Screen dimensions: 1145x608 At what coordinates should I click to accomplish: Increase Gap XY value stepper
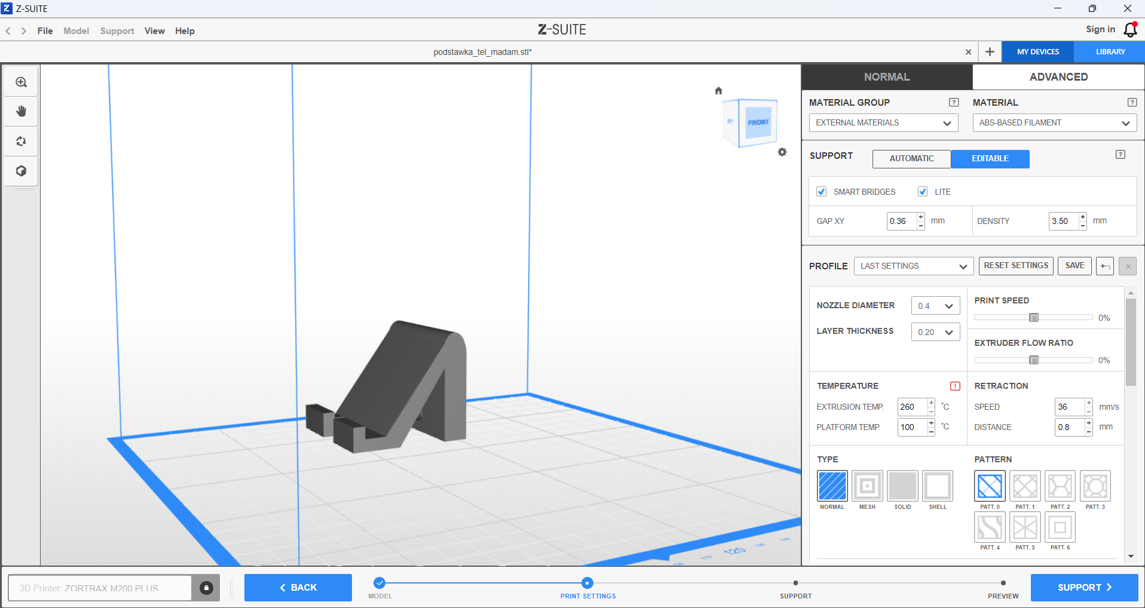(x=921, y=217)
